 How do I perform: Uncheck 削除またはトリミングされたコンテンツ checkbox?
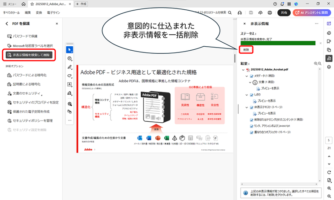252,120
